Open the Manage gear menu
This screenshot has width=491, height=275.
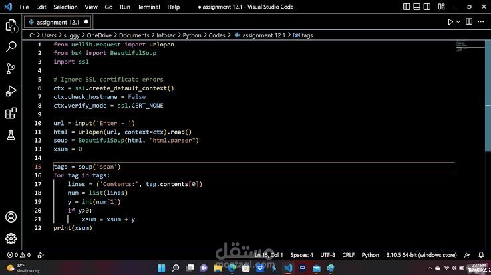point(11,238)
